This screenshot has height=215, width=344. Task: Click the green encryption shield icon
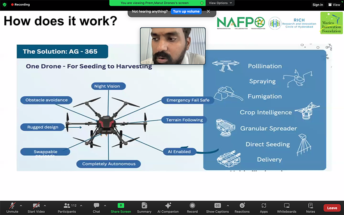[x=5, y=5]
